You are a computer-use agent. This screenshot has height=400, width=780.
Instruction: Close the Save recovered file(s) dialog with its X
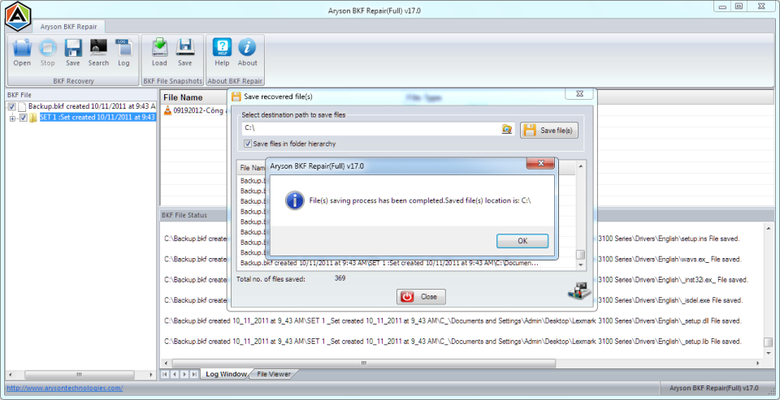(579, 93)
